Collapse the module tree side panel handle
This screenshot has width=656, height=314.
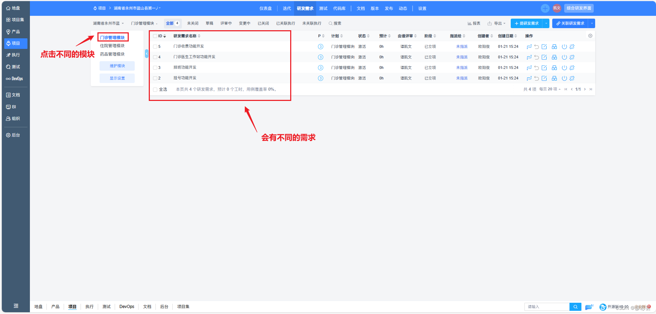pyautogui.click(x=147, y=53)
